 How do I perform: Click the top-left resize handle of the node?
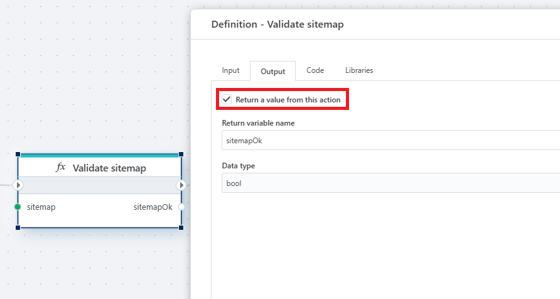click(18, 154)
